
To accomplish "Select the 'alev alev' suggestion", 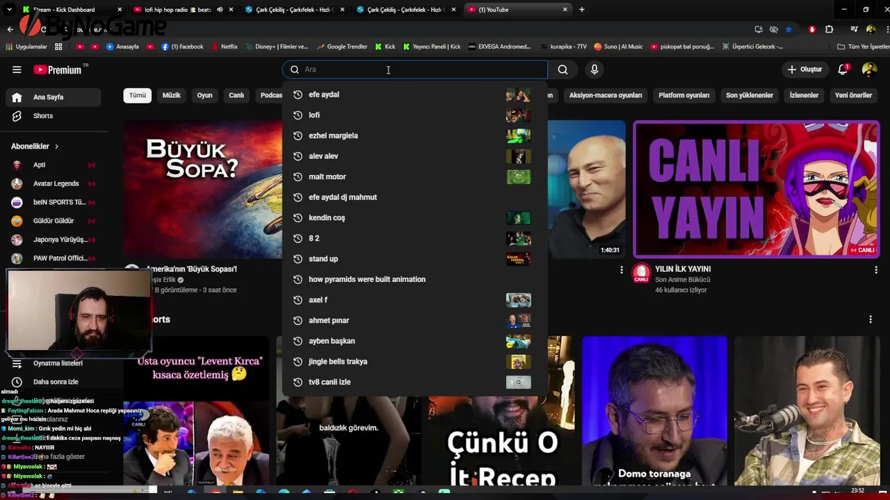I will 414,156.
